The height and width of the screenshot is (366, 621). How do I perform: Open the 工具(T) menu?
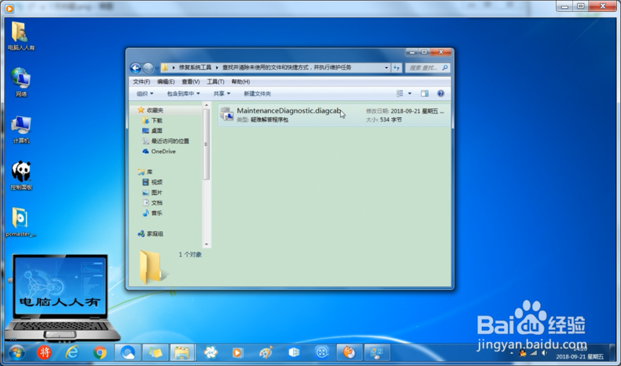click(x=215, y=81)
